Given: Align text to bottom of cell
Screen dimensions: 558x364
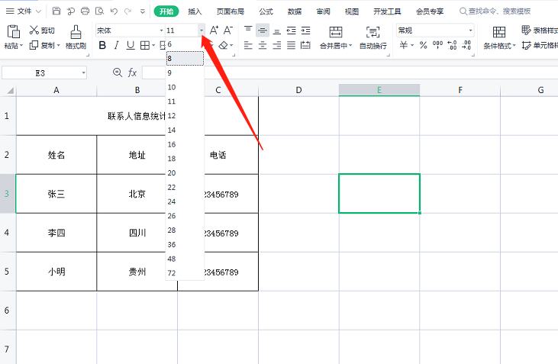Looking at the screenshot, I should point(277,31).
